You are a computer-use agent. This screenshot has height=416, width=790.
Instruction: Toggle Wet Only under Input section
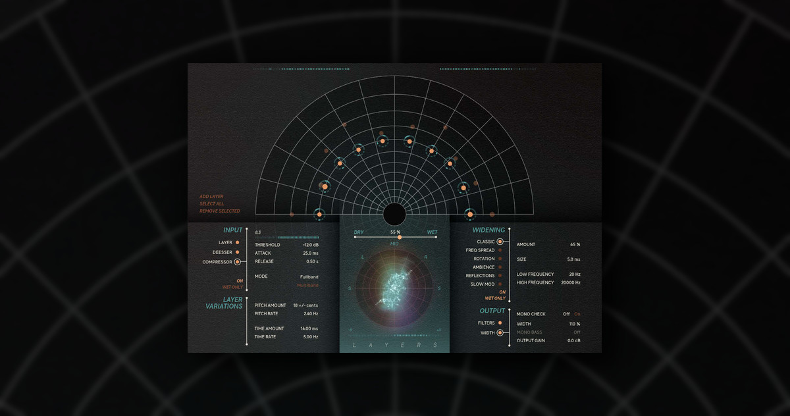[232, 287]
